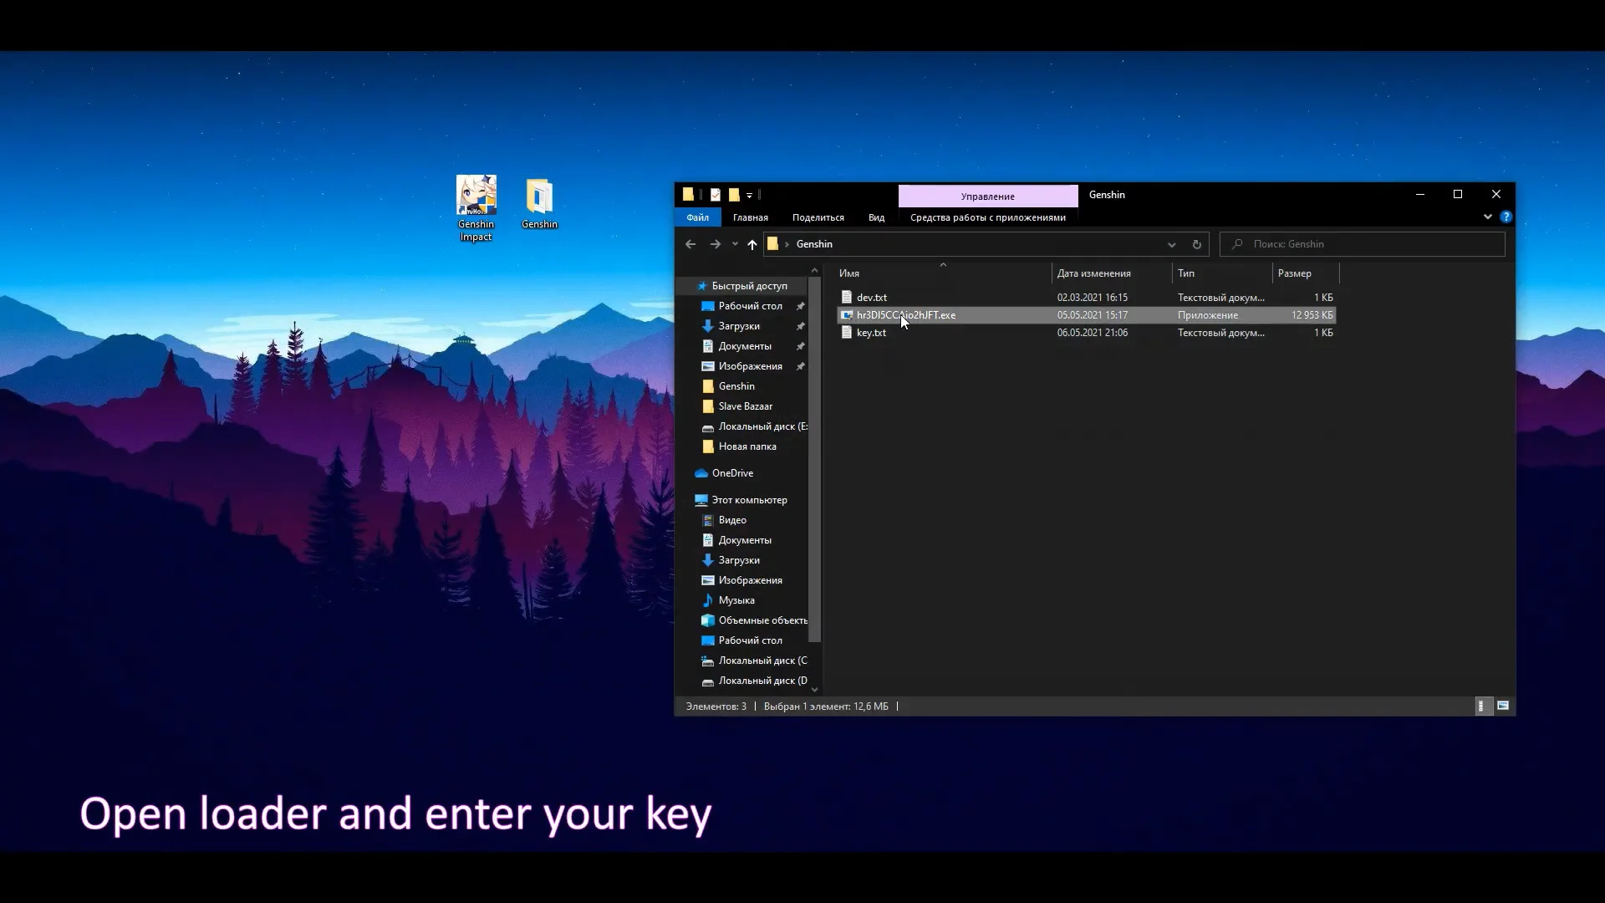Click the navigation pane vertical scrollbar

pyautogui.click(x=814, y=460)
